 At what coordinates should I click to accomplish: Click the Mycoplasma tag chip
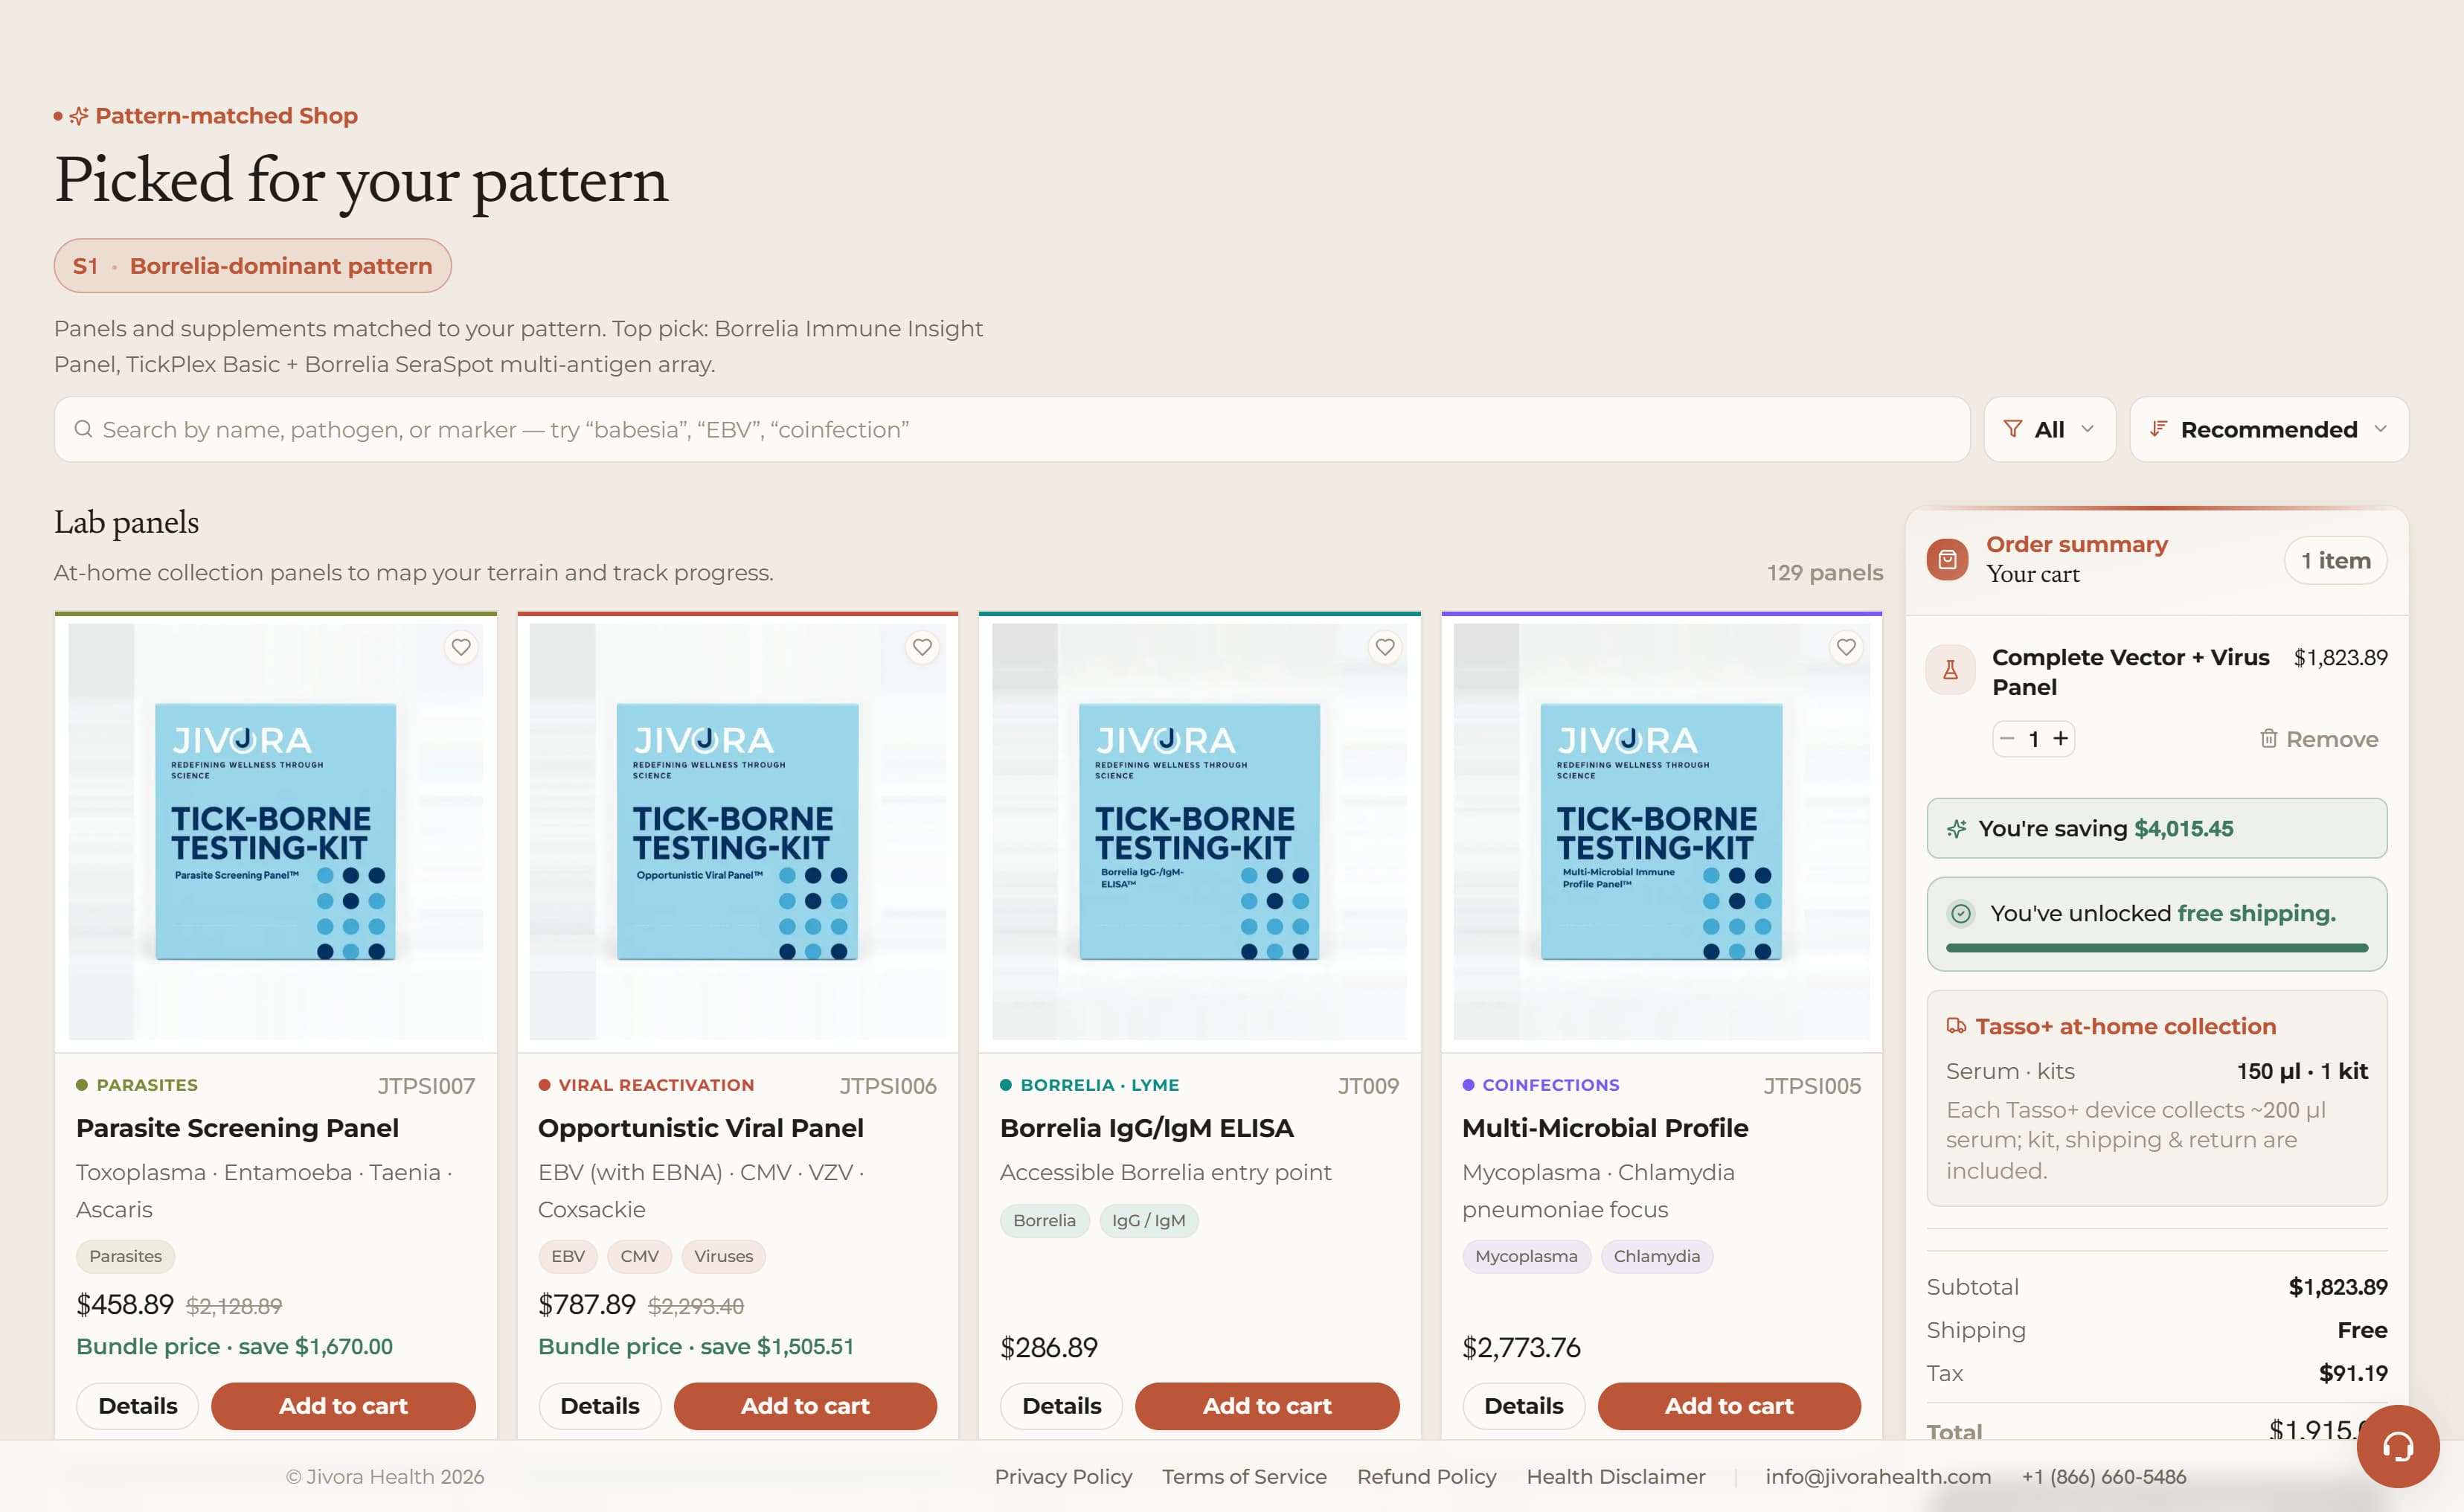click(x=1527, y=1256)
